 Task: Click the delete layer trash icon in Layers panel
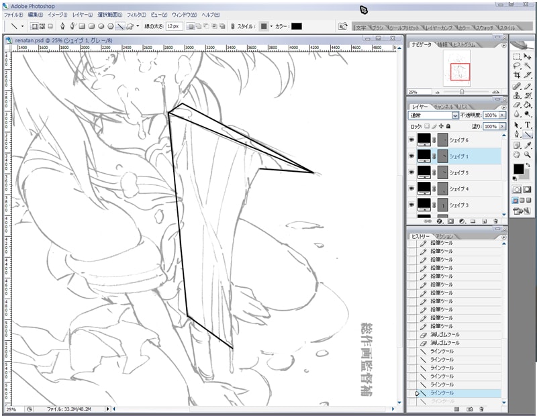click(x=495, y=221)
